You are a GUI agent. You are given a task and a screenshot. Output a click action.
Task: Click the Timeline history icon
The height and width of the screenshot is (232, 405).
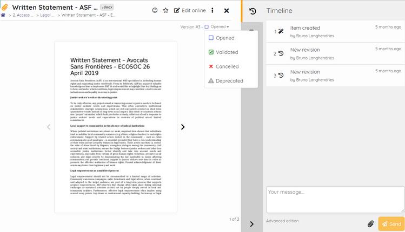tap(253, 11)
